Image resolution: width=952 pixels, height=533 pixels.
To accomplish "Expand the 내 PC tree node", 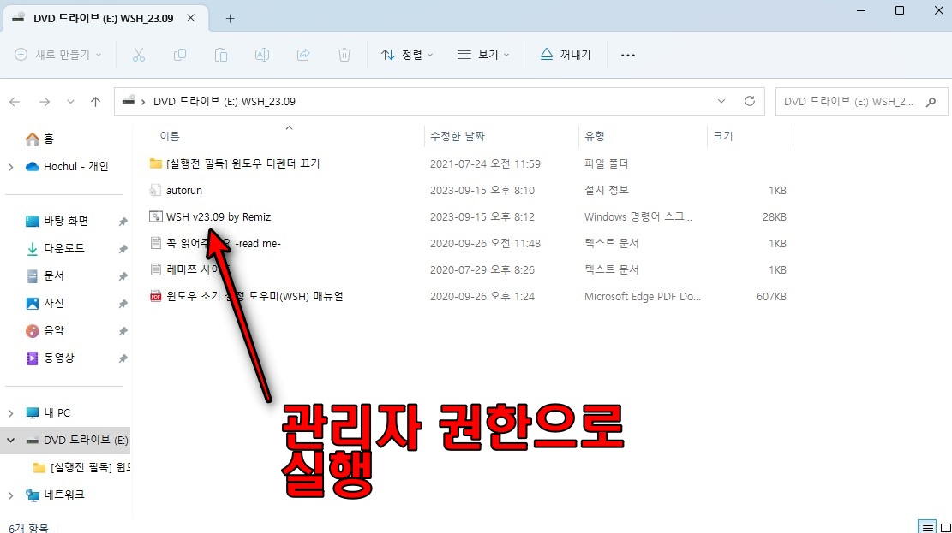I will click(x=10, y=413).
